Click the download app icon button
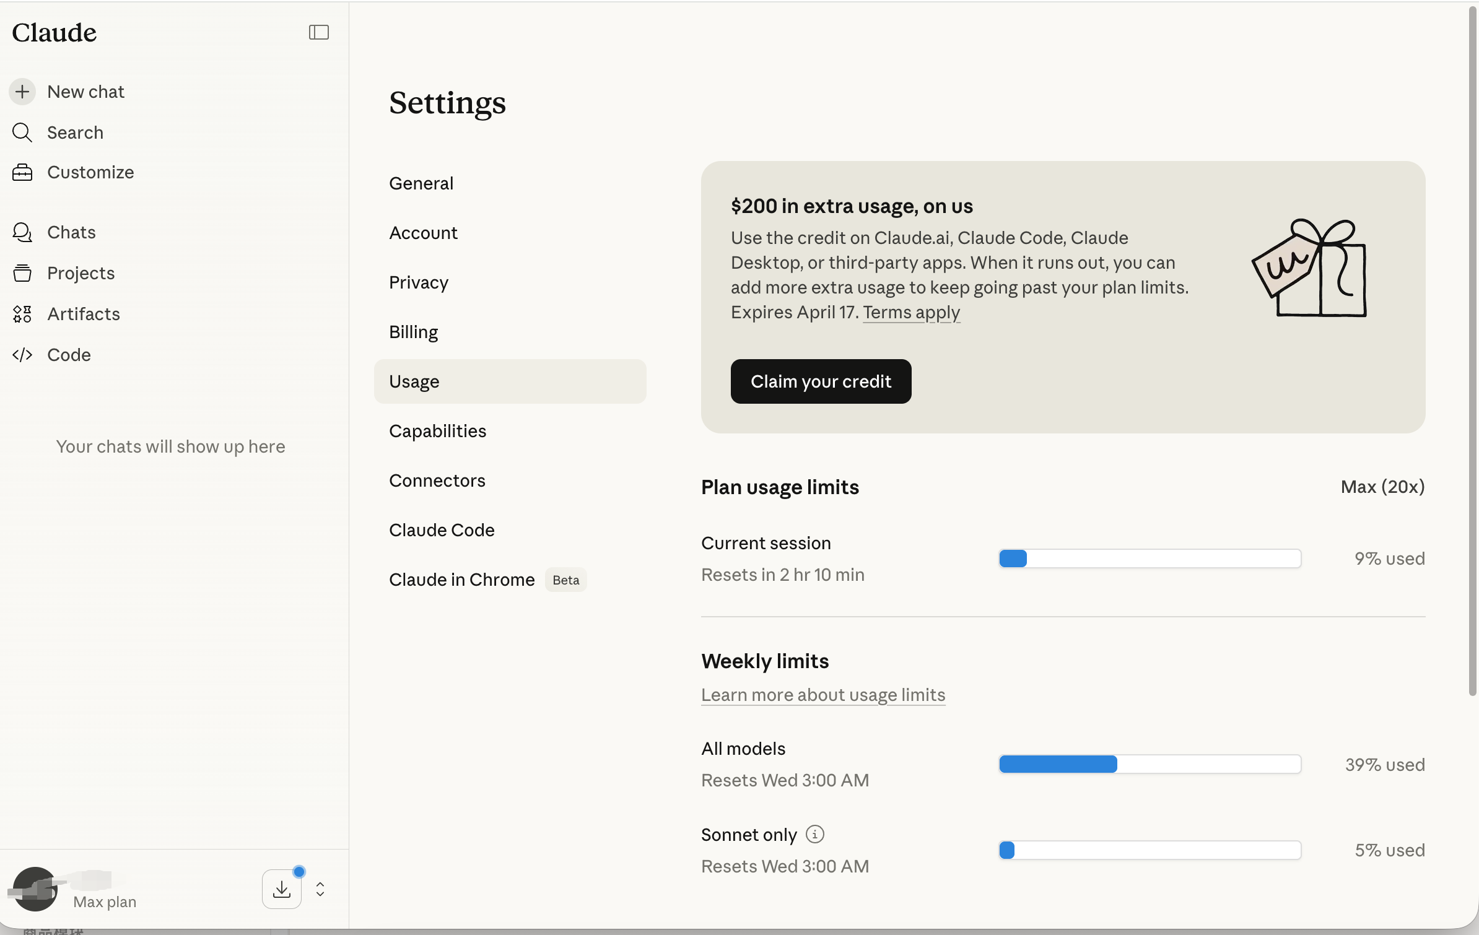1479x935 pixels. coord(282,889)
